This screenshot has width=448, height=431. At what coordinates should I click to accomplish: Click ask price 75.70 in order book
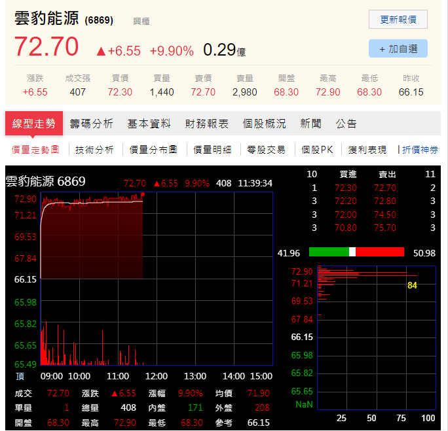coord(385,228)
